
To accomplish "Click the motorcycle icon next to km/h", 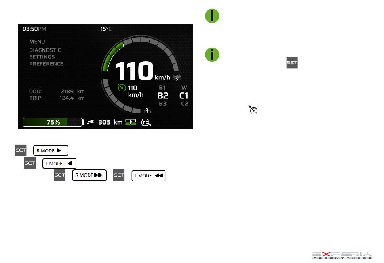I will click(177, 77).
